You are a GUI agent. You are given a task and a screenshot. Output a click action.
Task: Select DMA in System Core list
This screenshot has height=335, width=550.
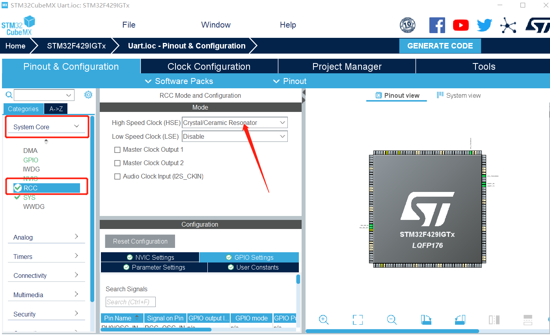coord(30,151)
